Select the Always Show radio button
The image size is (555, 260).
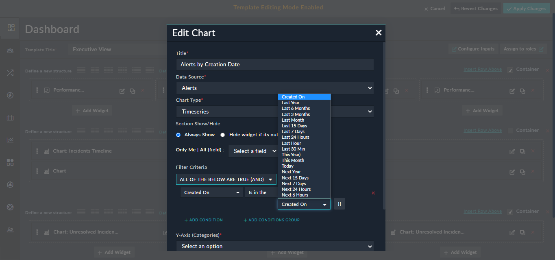[178, 135]
